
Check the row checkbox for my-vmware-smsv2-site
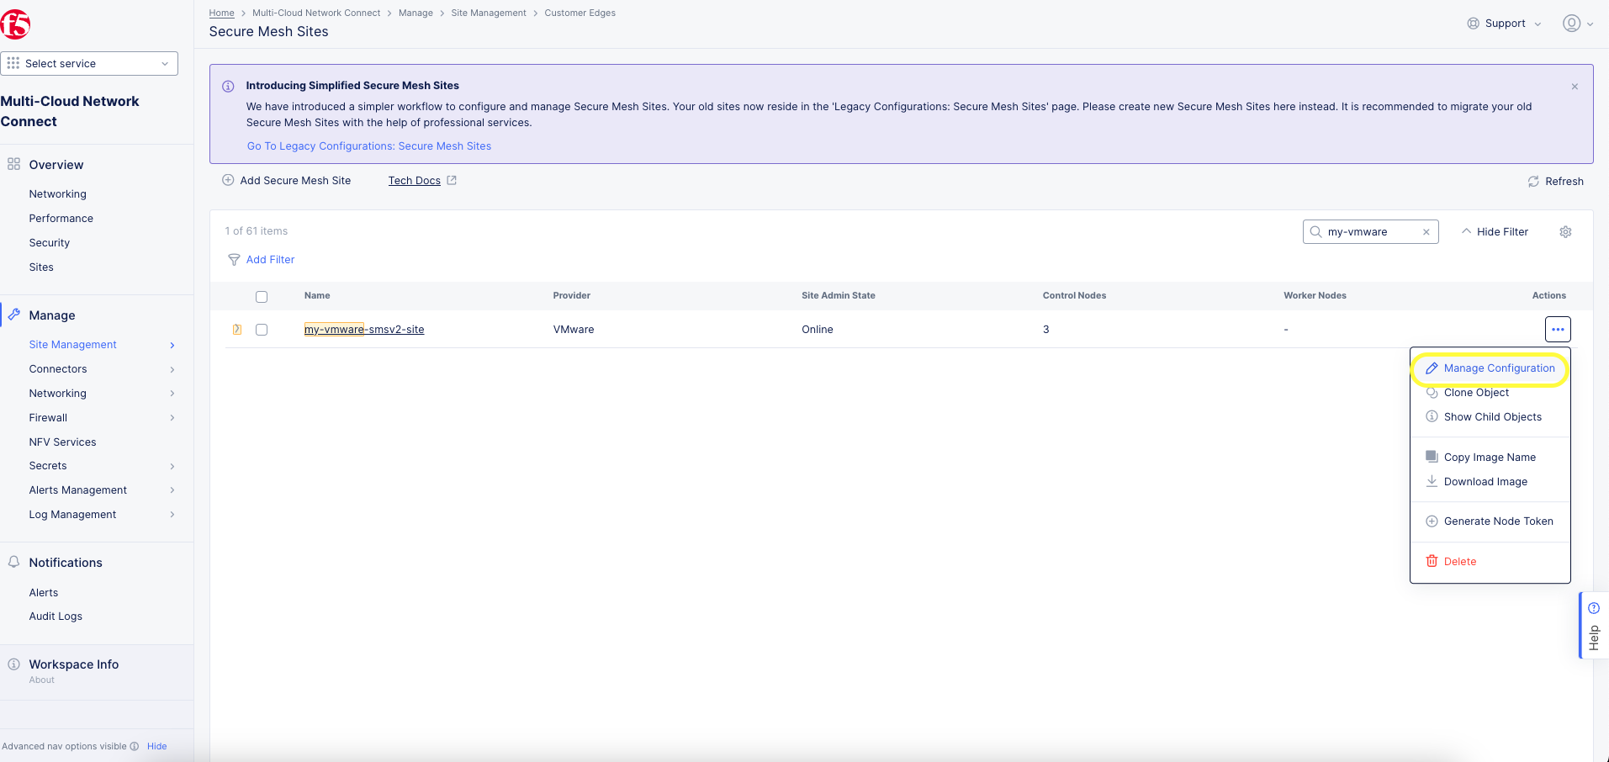[x=262, y=330]
